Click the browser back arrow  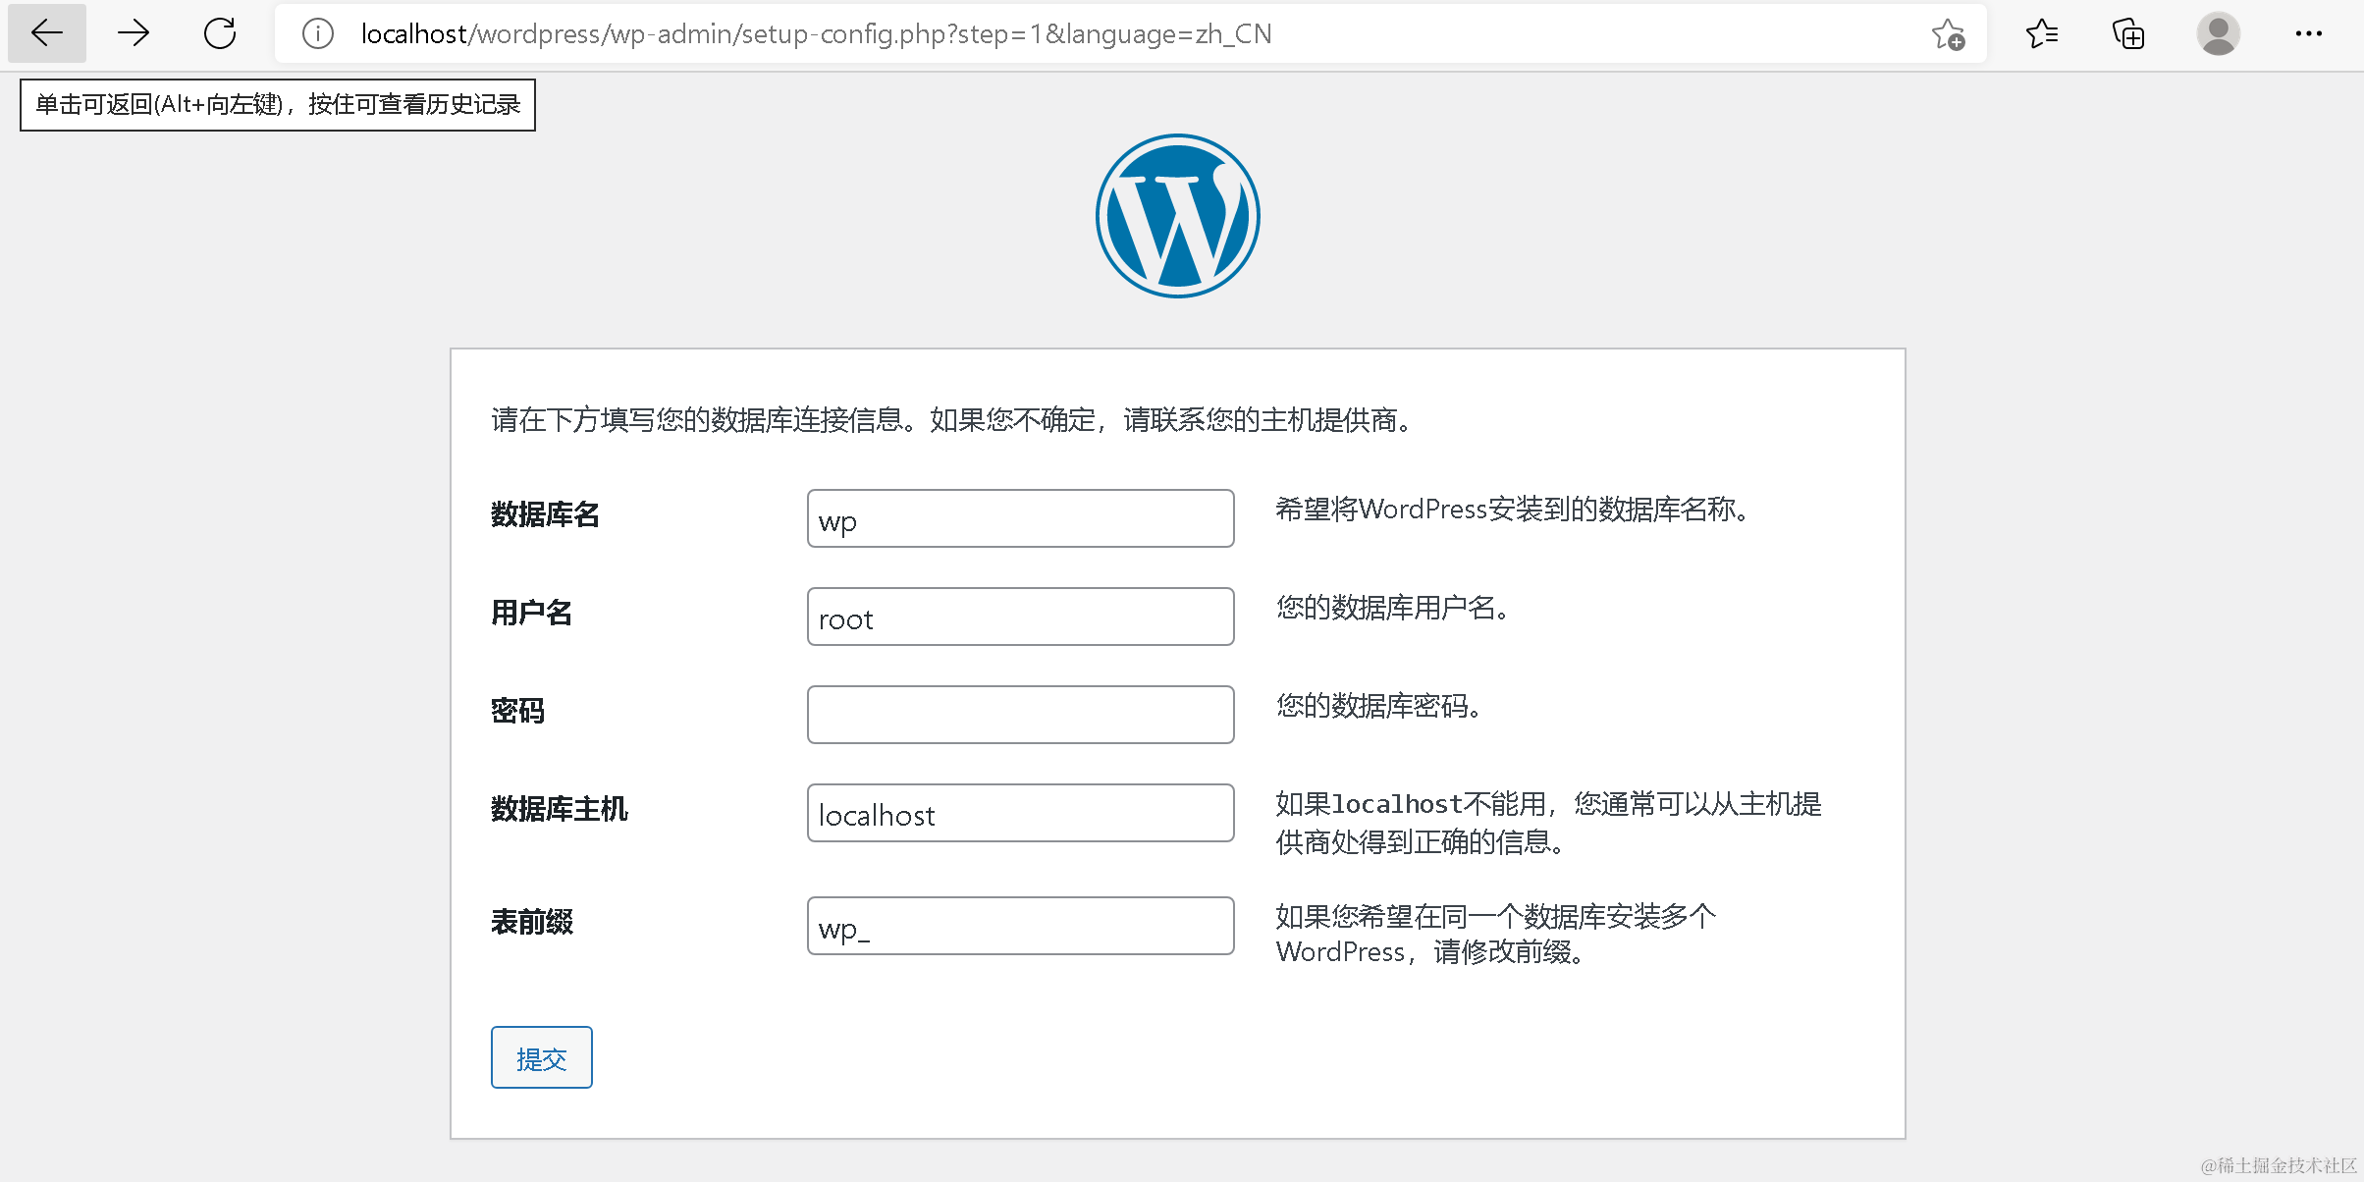[46, 33]
